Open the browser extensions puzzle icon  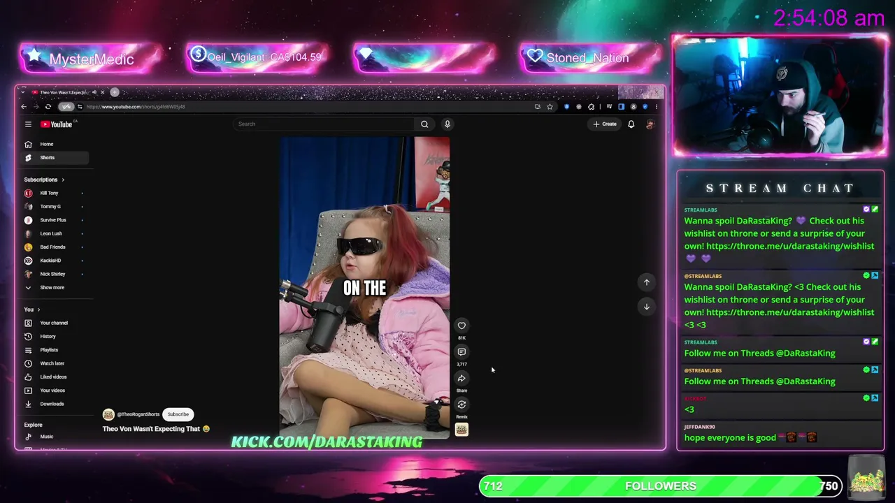pyautogui.click(x=592, y=107)
